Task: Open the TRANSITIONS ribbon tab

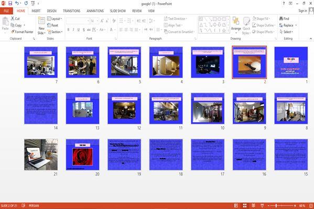Action: pos(71,11)
